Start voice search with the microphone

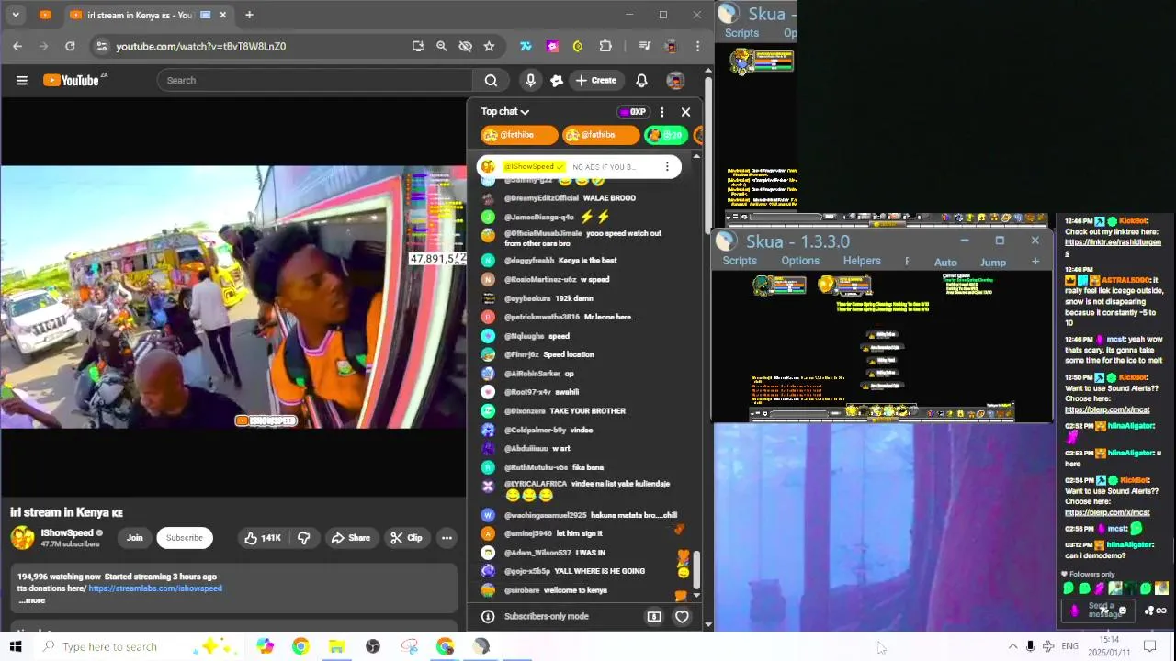click(530, 81)
